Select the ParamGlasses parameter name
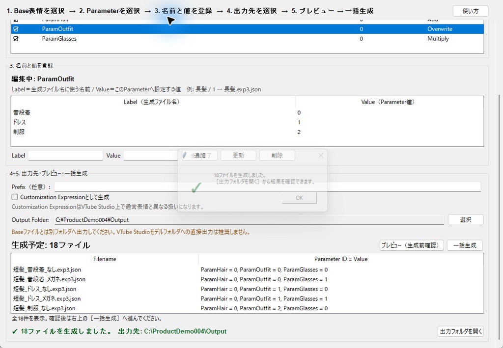The height and width of the screenshot is (348, 503). [x=59, y=39]
